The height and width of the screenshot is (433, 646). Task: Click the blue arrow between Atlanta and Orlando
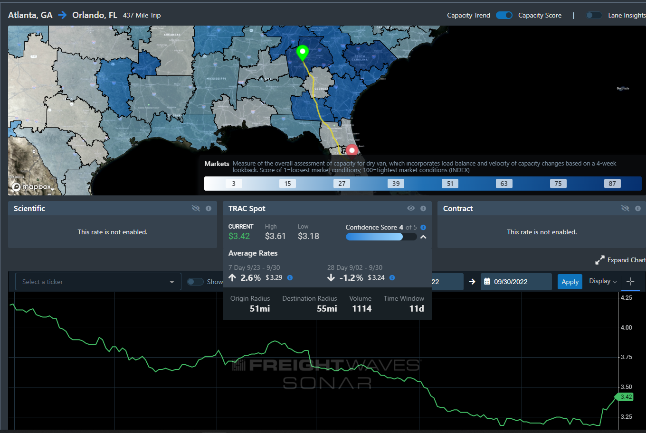click(x=62, y=15)
